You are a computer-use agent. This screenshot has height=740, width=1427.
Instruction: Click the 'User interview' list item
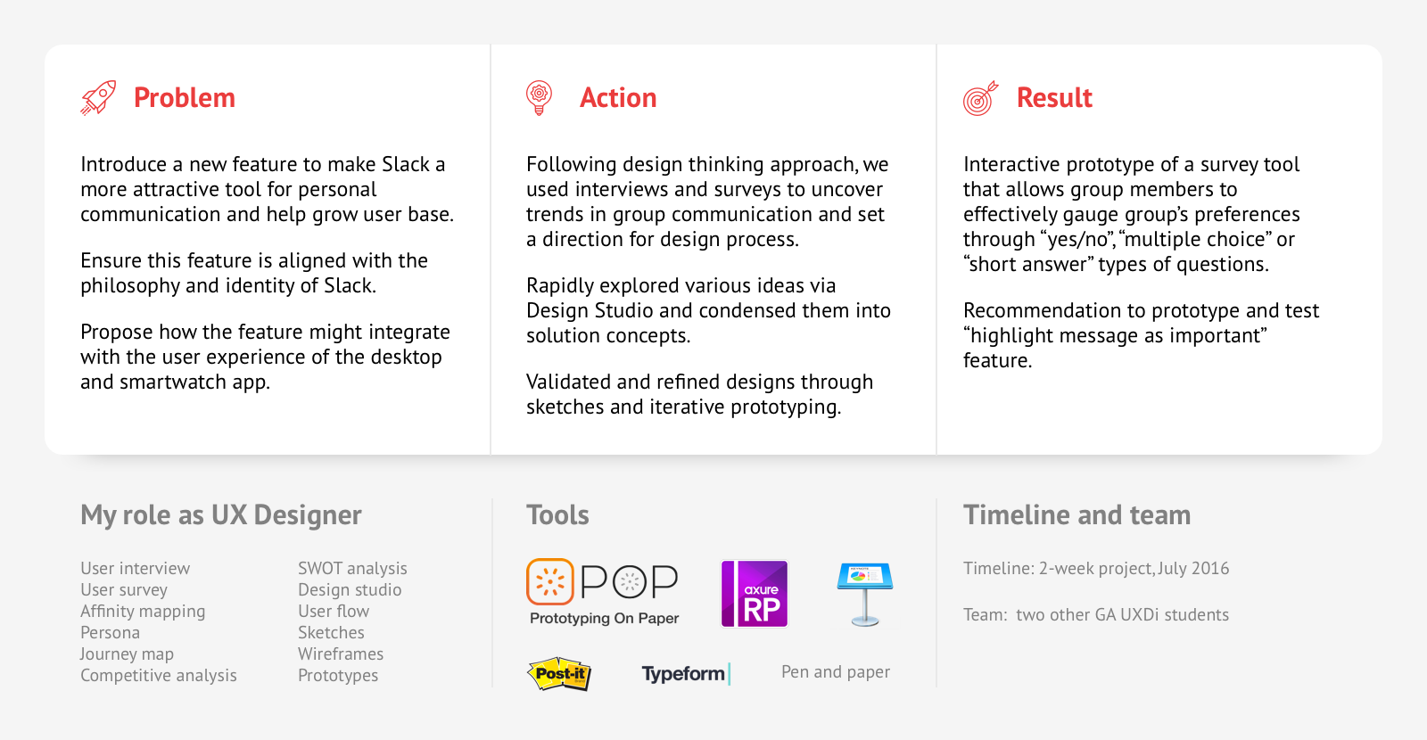coord(135,569)
